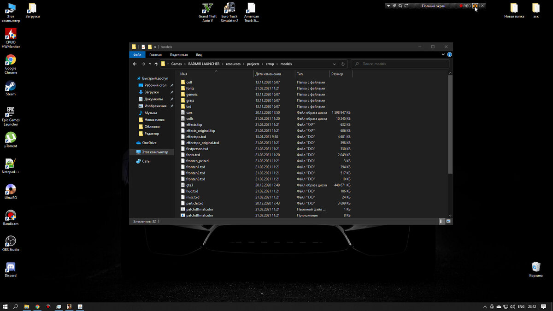Sort by Дата изменения column header
Screen dimensions: 553x311
point(274,74)
